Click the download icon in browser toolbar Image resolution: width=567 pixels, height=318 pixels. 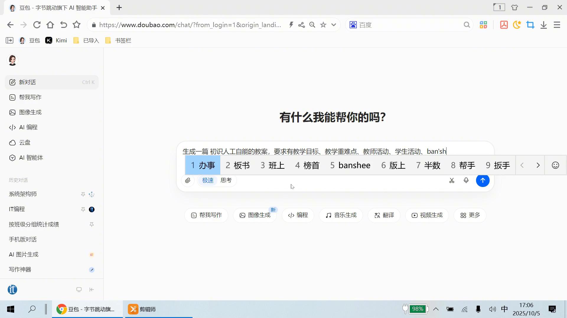pos(543,25)
